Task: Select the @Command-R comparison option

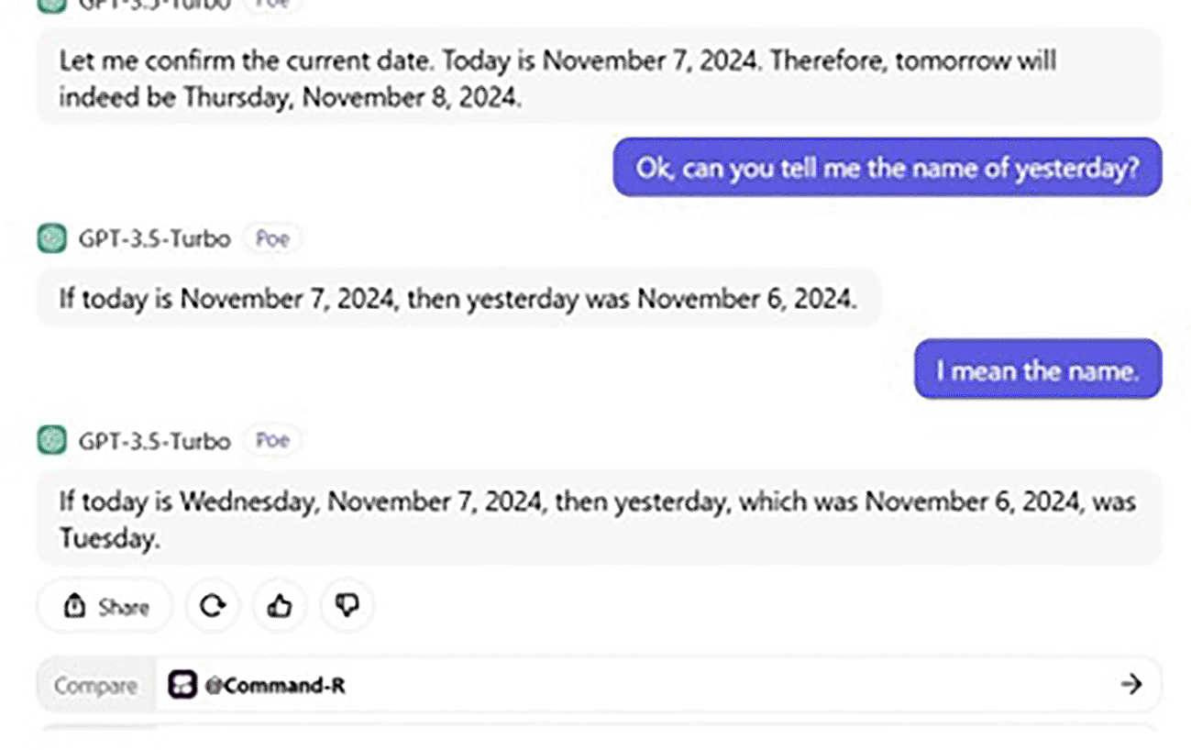Action: [x=275, y=685]
